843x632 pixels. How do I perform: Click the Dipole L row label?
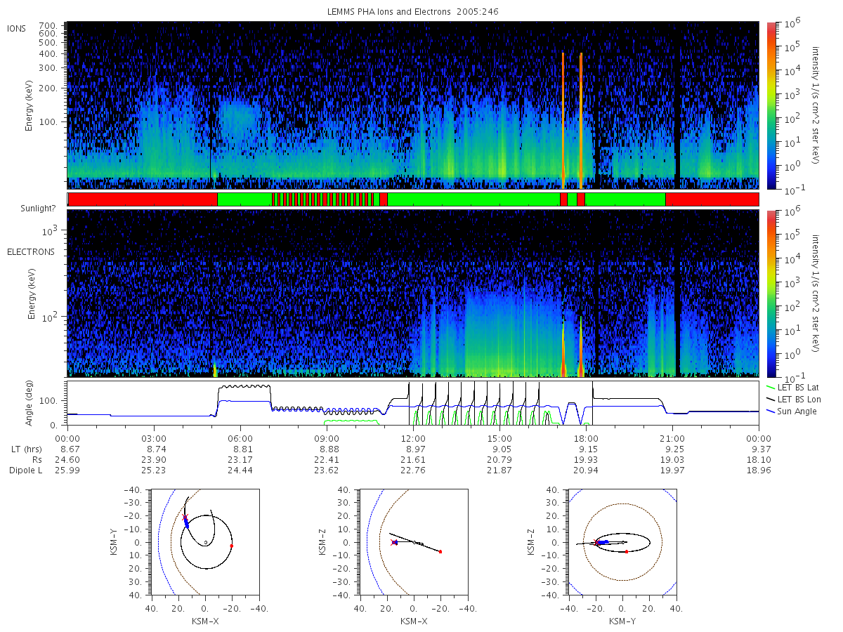pyautogui.click(x=25, y=470)
